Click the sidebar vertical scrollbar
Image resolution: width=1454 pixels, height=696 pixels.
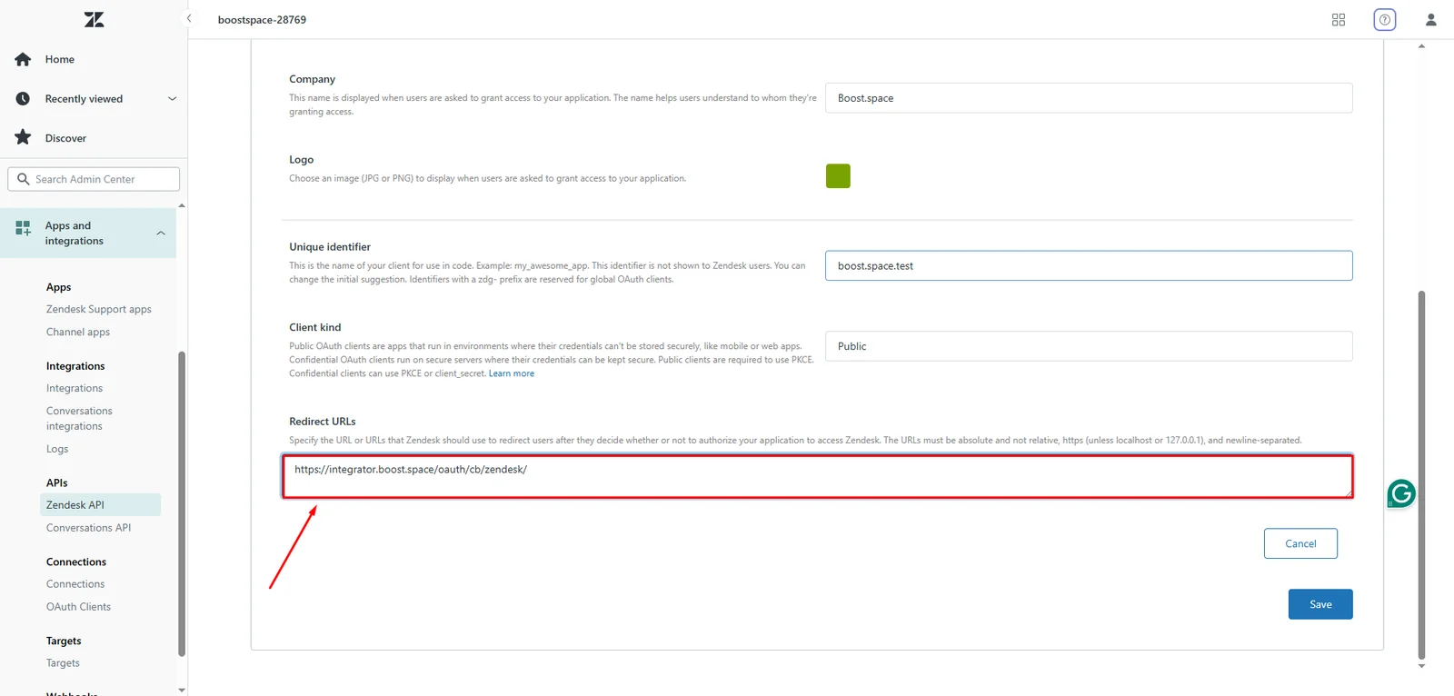point(182,503)
